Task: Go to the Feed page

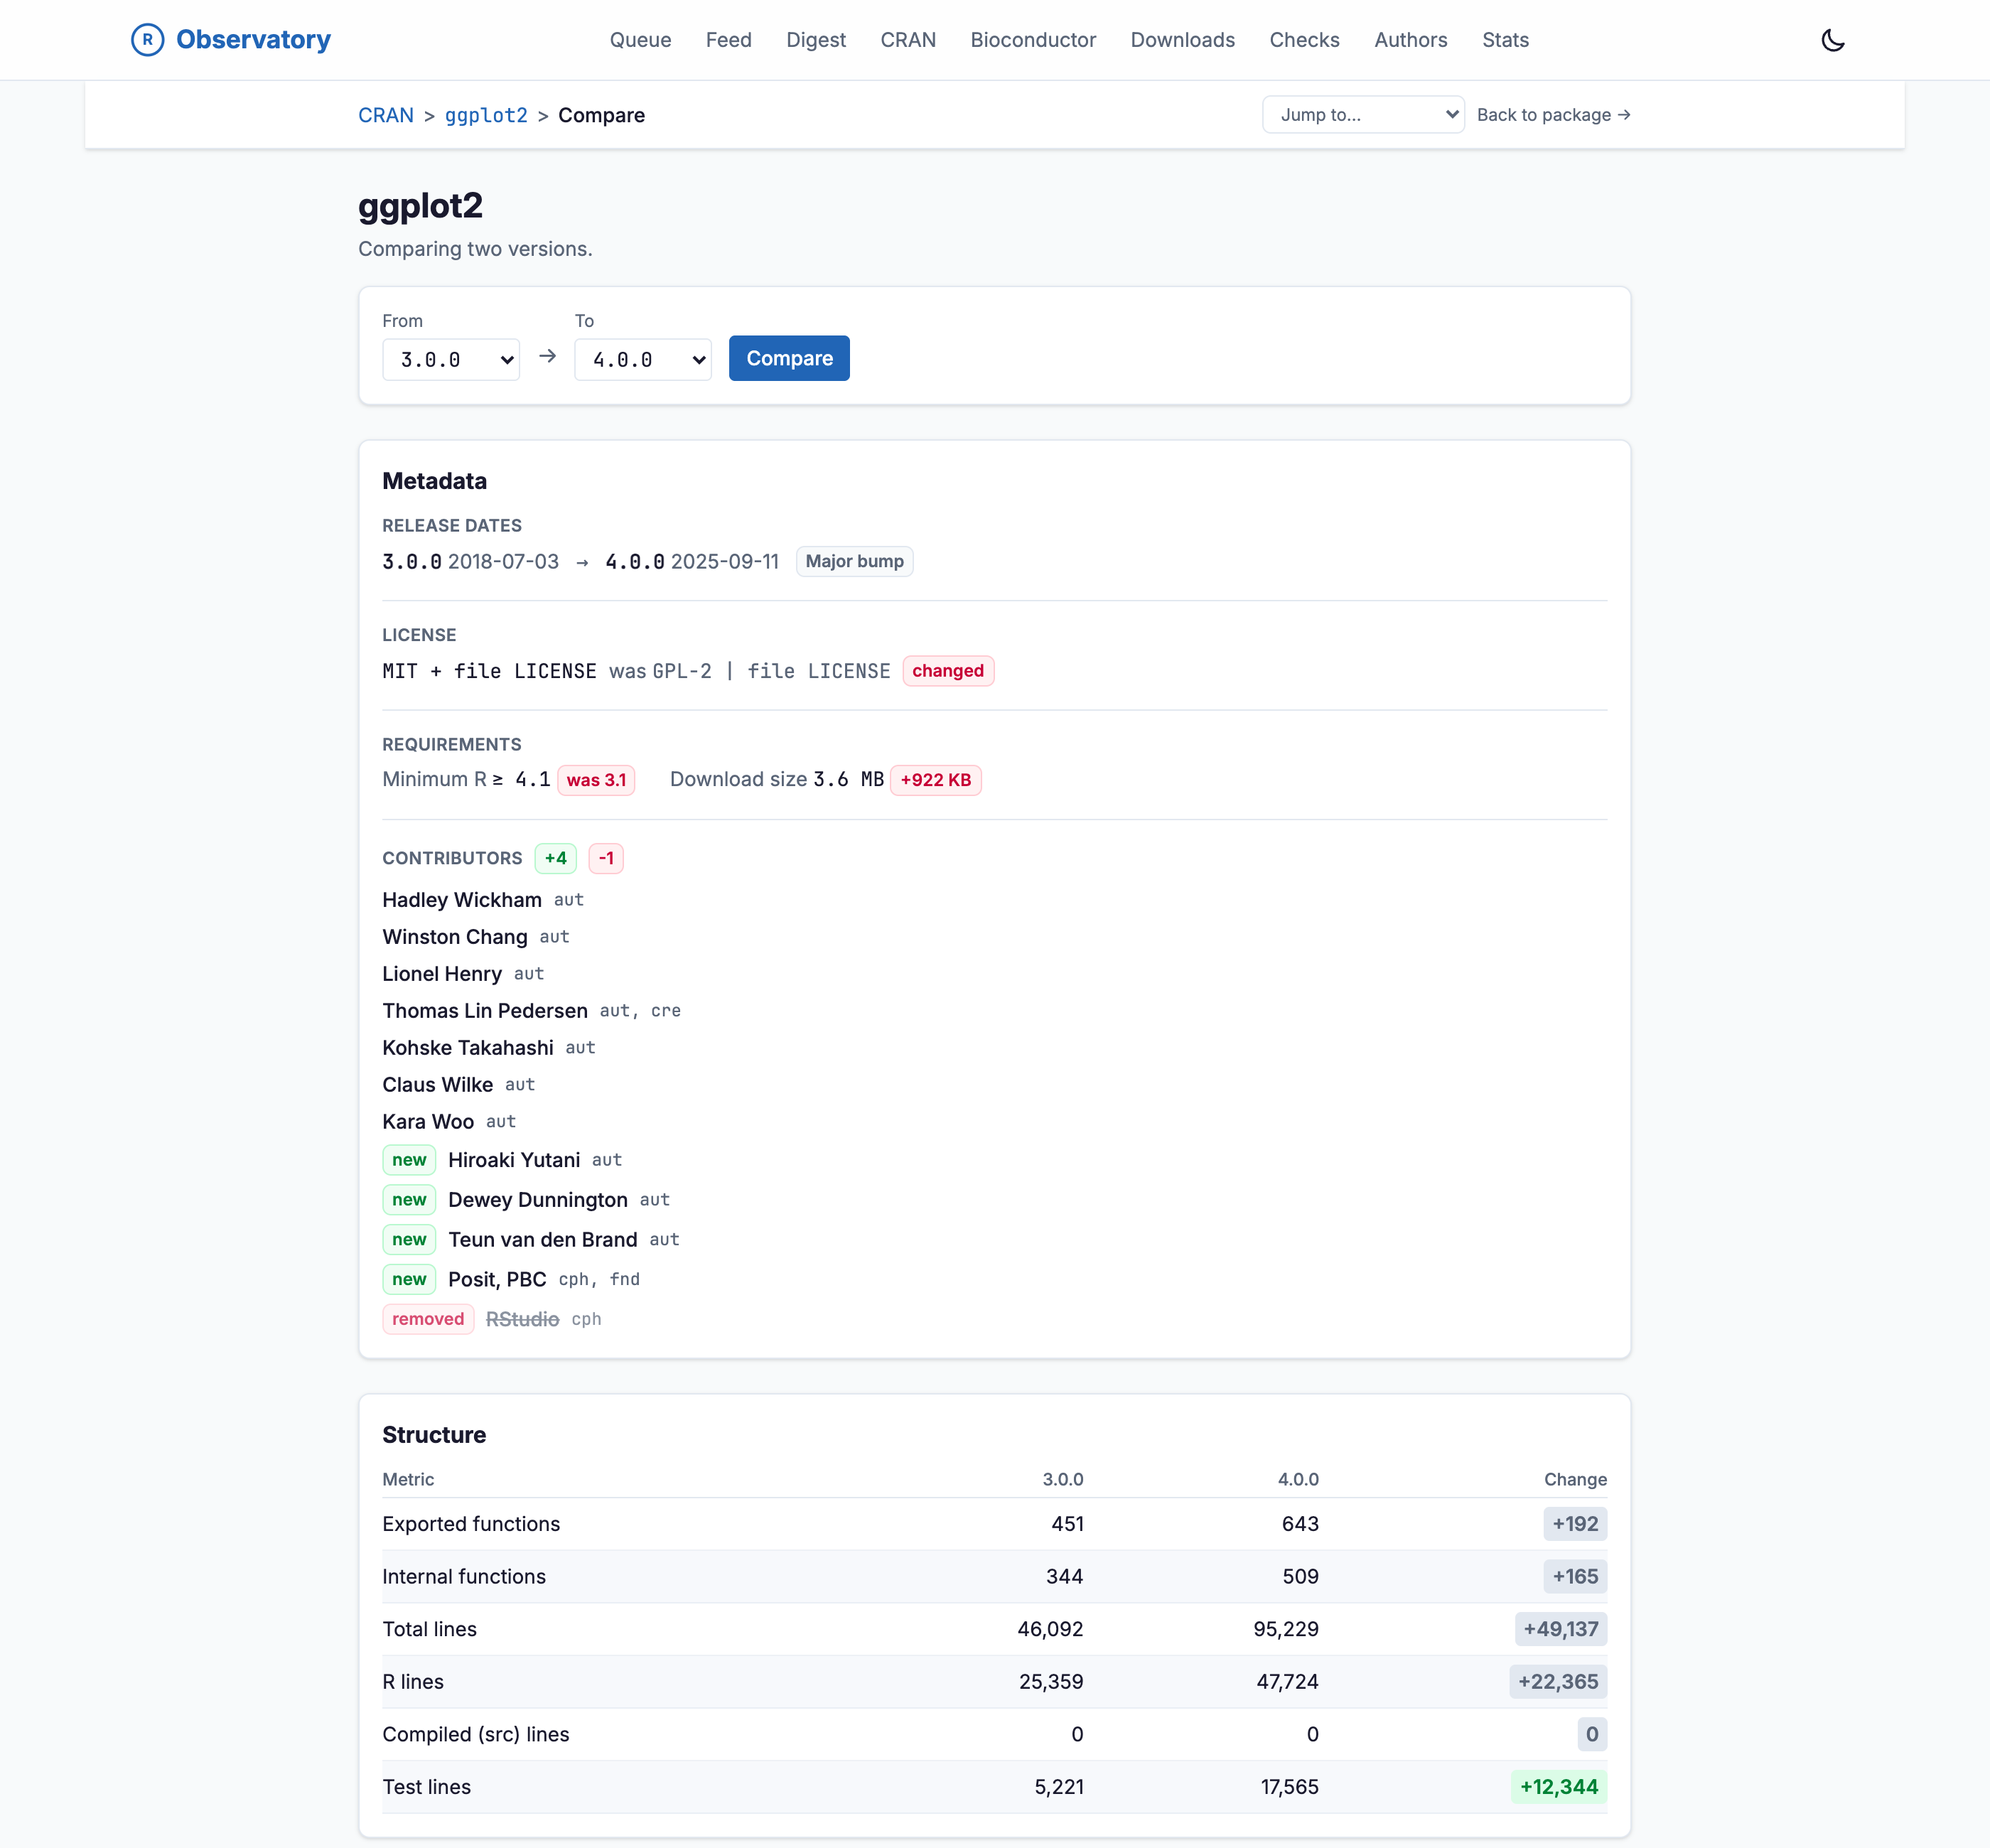Action: click(728, 40)
